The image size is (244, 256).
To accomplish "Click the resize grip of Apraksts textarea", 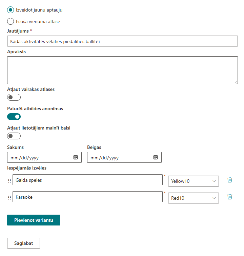I will 236,82.
